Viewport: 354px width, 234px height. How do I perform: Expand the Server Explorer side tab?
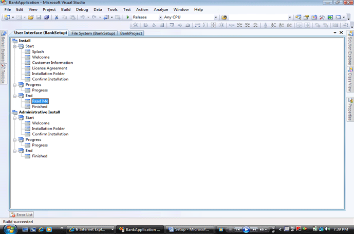[3, 47]
